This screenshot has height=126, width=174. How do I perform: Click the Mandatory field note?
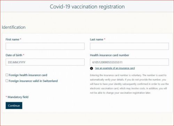point(17,97)
